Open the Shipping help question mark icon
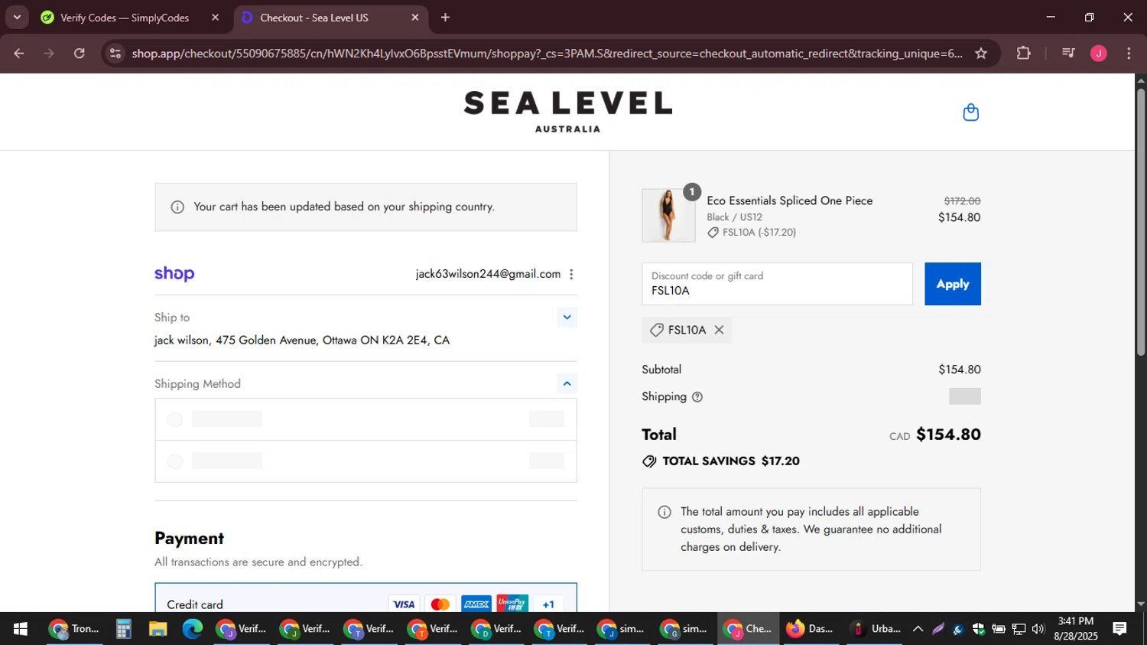Image resolution: width=1147 pixels, height=645 pixels. (697, 397)
